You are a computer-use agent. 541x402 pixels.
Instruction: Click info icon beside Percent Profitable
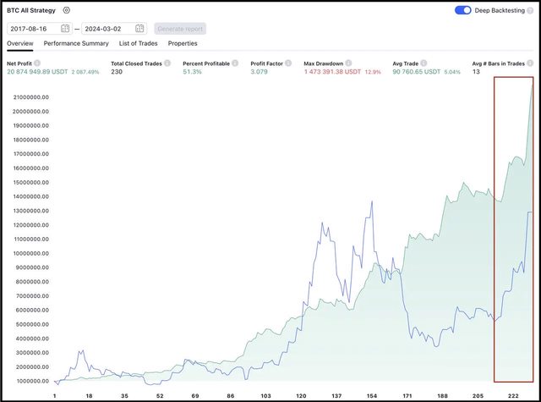tap(234, 63)
